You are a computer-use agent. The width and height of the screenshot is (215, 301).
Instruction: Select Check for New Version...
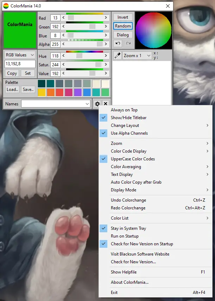point(156,262)
